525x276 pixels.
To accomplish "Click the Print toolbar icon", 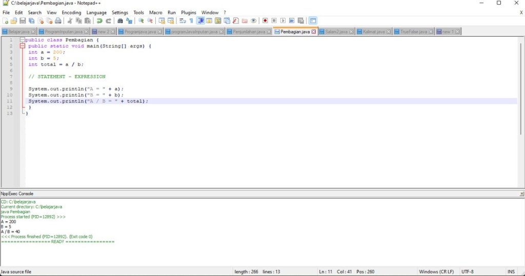I will point(58,21).
